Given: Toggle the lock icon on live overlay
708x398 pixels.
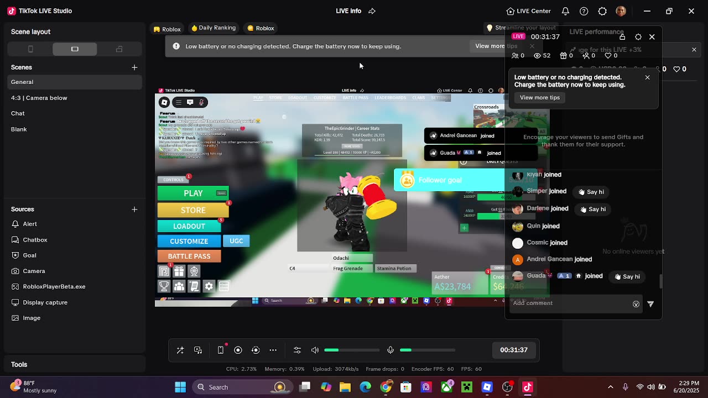Looking at the screenshot, I should (x=622, y=37).
